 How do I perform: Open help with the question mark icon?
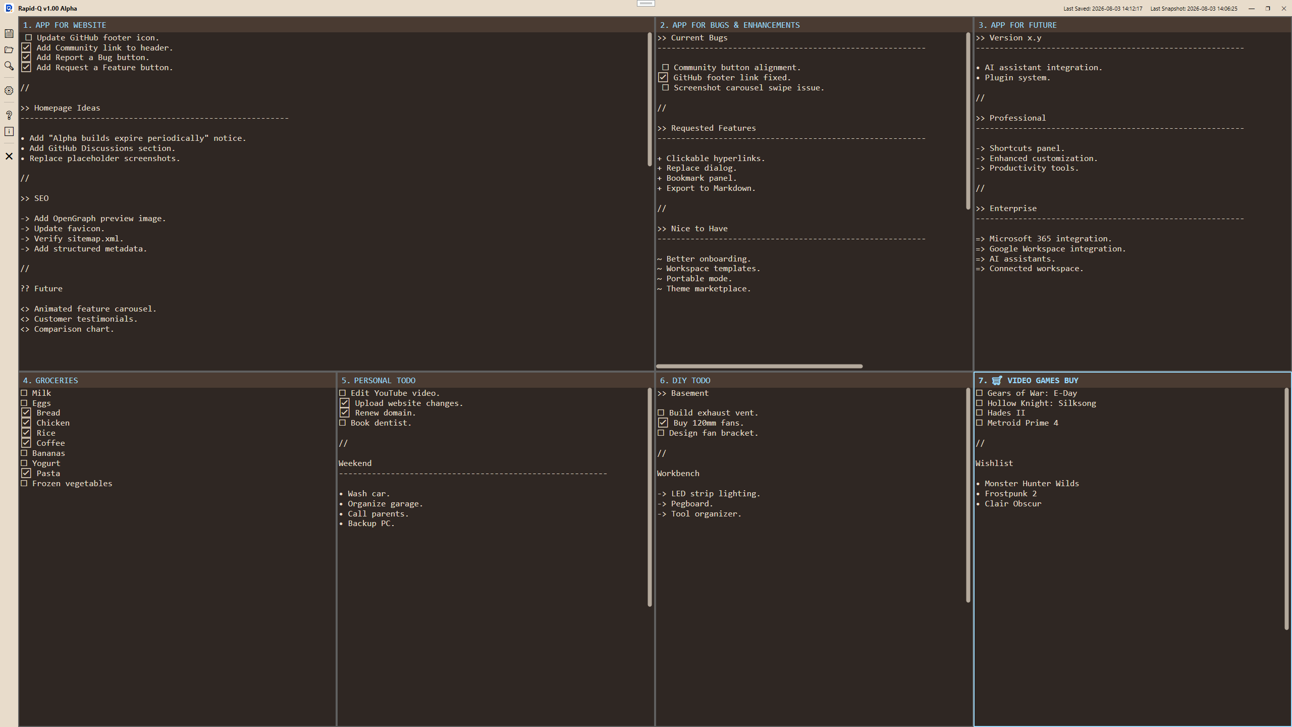(x=9, y=115)
